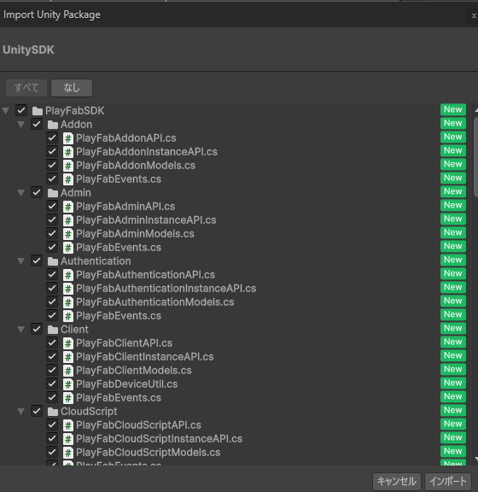The image size is (478, 492).
Task: Click the PlayFabAuthenticationAPI.cs script icon
Action: (x=68, y=275)
